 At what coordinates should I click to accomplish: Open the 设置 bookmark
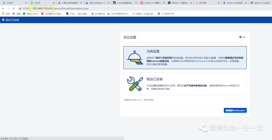point(16,14)
